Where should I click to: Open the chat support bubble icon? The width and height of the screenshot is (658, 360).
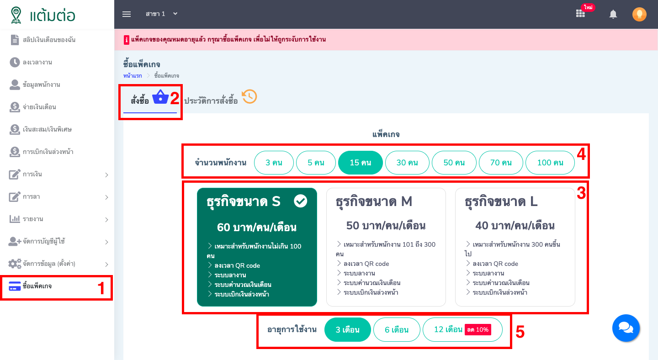pyautogui.click(x=626, y=328)
